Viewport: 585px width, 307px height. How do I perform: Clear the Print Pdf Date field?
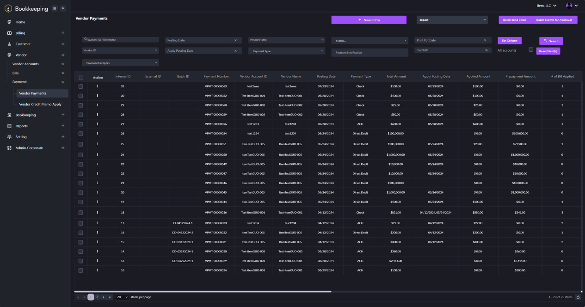pyautogui.click(x=485, y=40)
